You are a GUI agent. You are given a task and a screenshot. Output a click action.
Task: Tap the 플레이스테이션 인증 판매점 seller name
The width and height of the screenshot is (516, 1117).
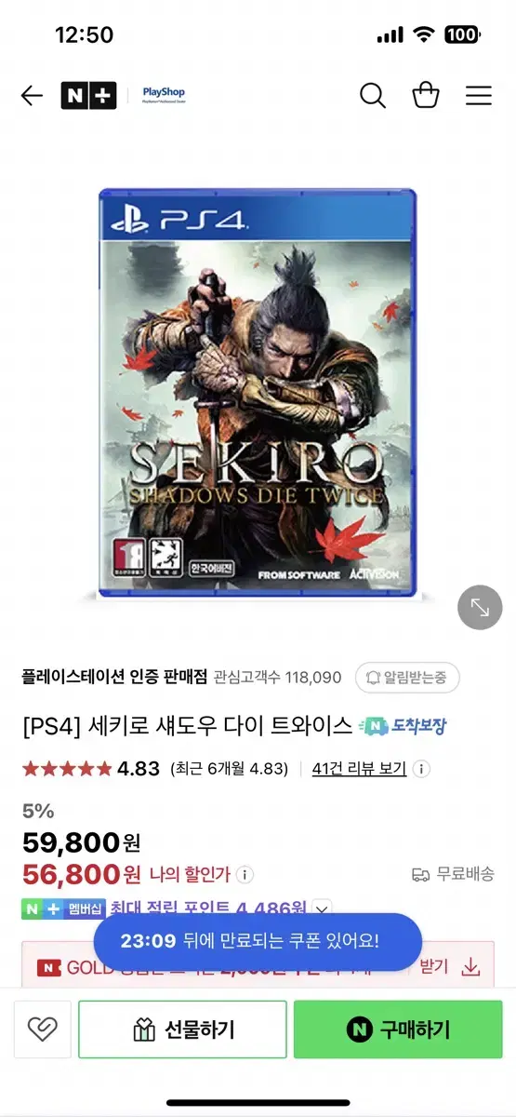[114, 678]
